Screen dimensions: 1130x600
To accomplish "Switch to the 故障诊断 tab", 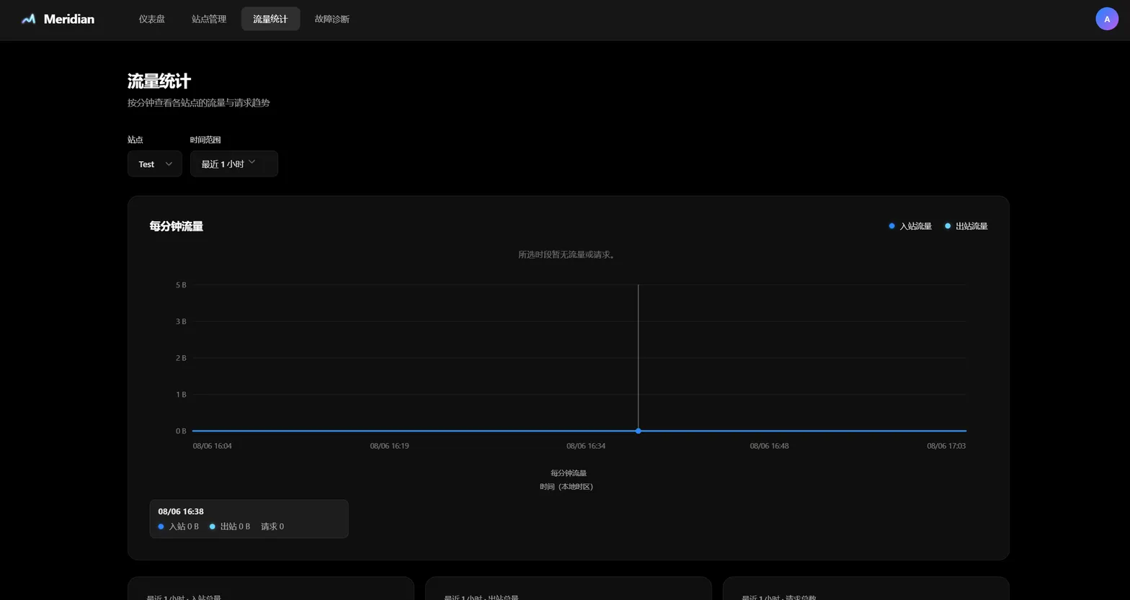I will coord(332,19).
